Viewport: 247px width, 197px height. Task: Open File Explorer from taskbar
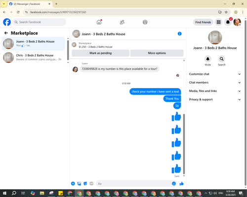[42, 193]
